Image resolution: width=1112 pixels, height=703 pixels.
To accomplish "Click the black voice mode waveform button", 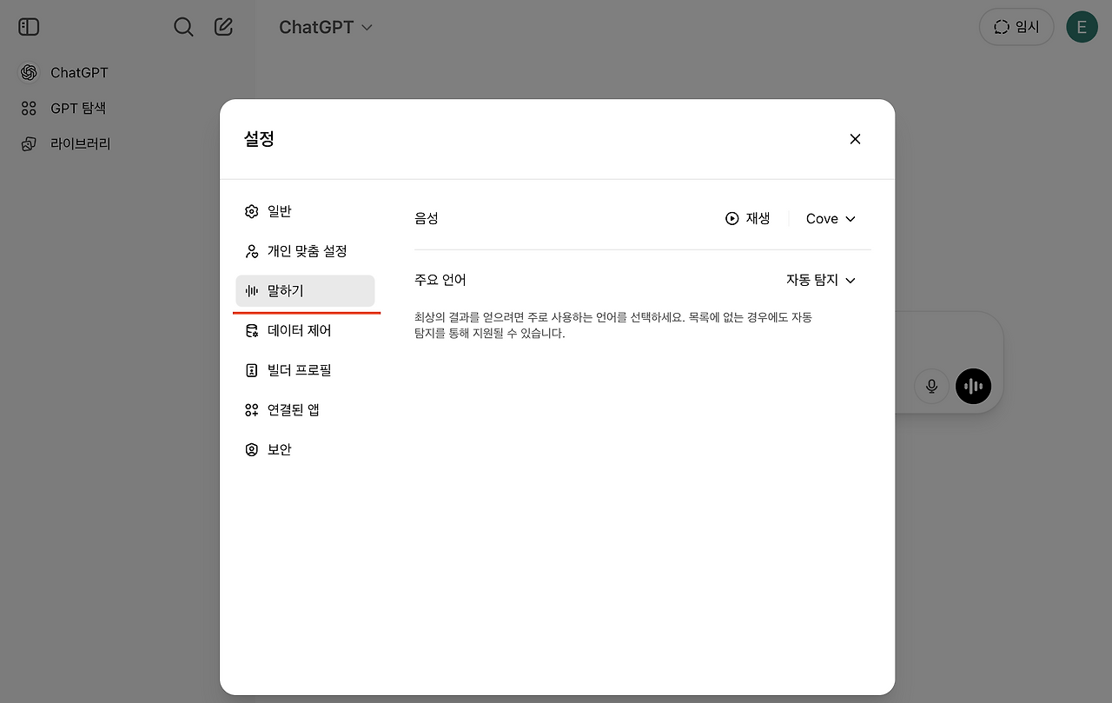I will click(973, 386).
